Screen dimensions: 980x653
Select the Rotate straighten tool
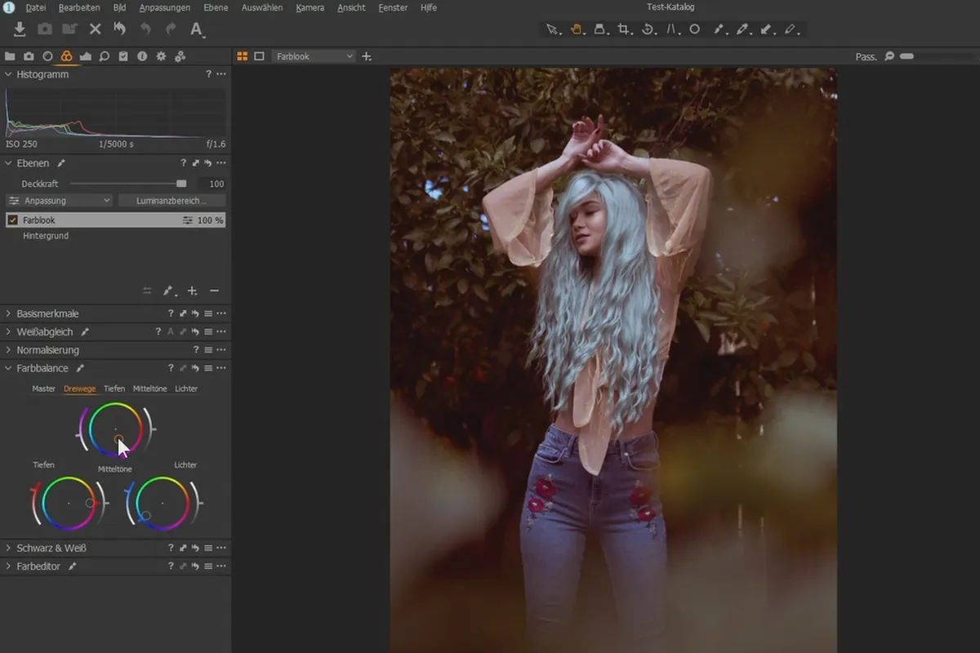(648, 29)
